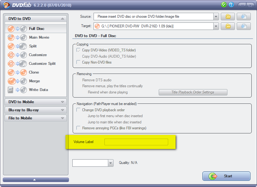Open help via blue question mark icon
Viewport: 257px width, 187px height.
[231, 5]
